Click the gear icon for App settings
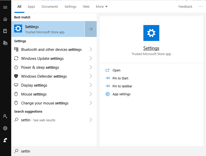The width and height of the screenshot is (206, 156). [x=108, y=94]
